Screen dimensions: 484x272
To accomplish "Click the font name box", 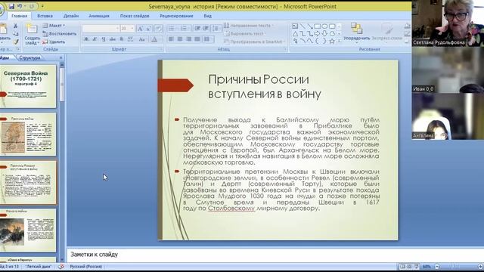I will point(101,29).
